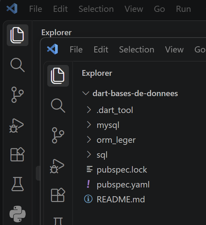Open pubspec.yaml file
The image size is (206, 225).
123,184
